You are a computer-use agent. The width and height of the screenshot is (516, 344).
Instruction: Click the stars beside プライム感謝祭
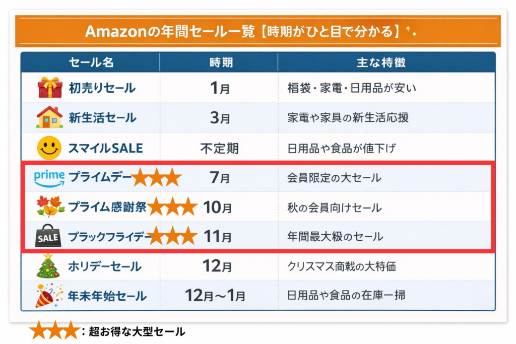click(172, 207)
